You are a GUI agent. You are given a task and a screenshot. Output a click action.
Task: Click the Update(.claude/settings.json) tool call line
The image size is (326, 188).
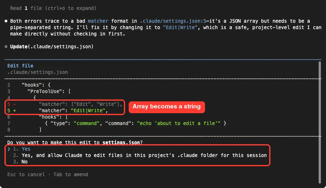52,46
